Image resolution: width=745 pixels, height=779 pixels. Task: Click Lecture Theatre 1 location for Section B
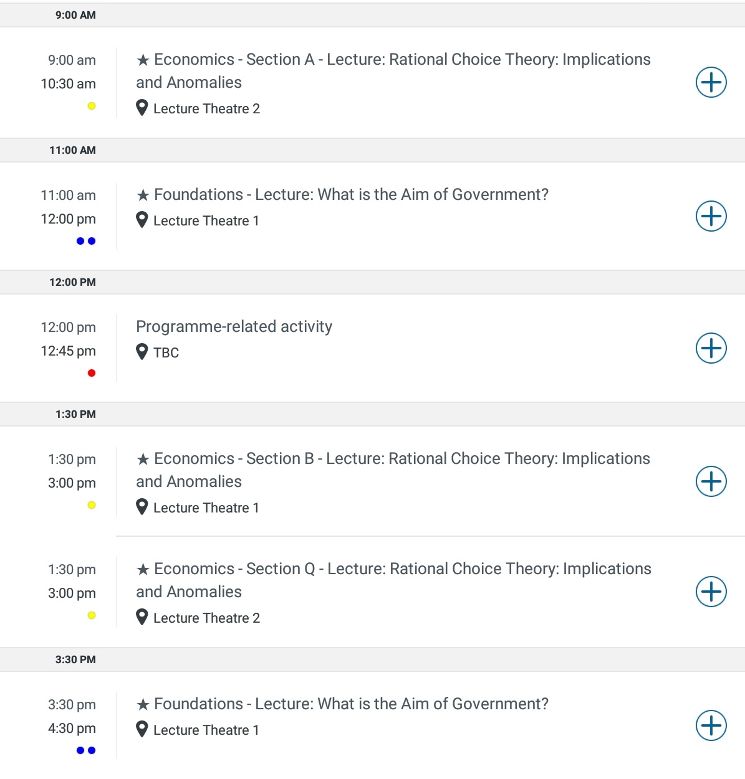pyautogui.click(x=206, y=508)
